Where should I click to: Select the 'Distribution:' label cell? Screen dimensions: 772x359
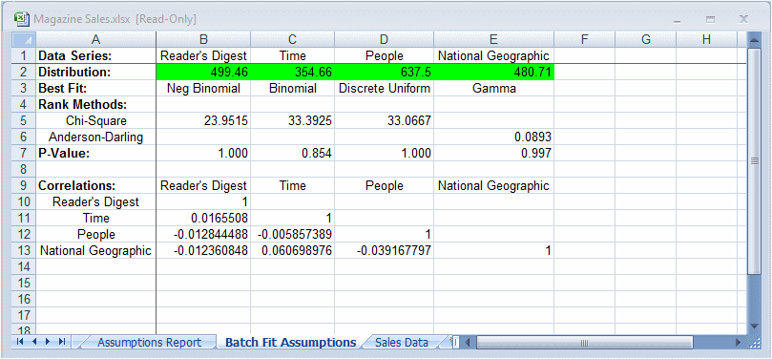coord(95,73)
